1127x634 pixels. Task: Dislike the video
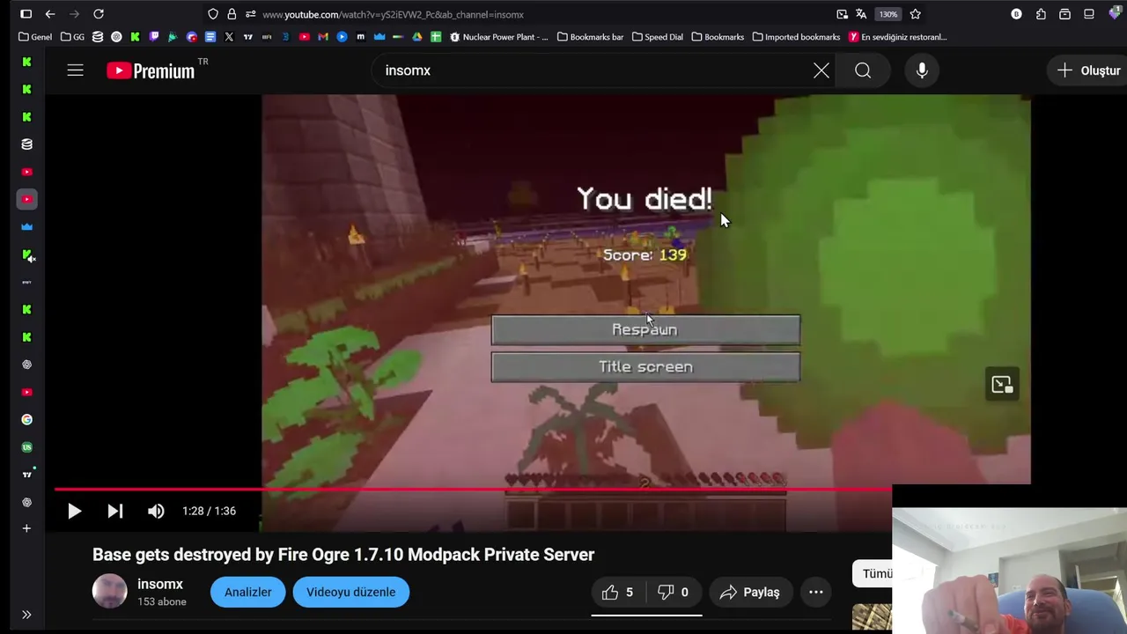[x=674, y=593]
